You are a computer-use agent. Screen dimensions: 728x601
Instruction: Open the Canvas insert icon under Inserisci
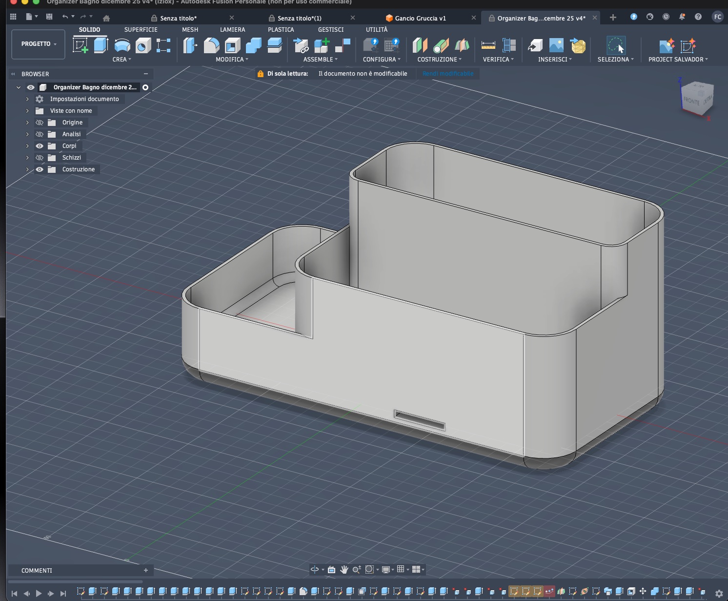click(x=556, y=45)
